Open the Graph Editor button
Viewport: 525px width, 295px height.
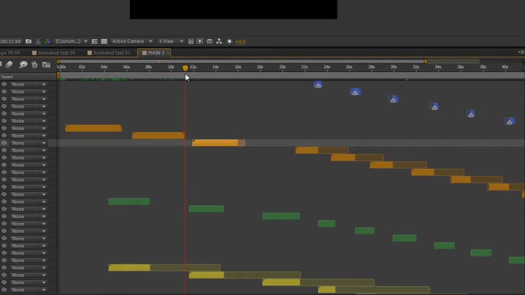tap(46, 64)
